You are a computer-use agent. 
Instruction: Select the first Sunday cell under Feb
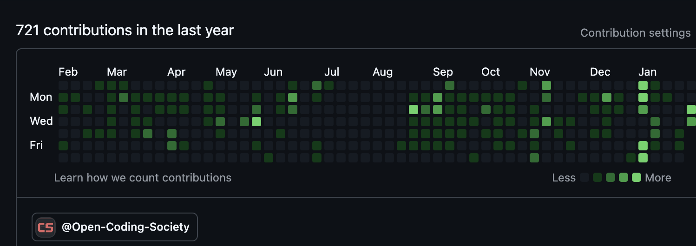point(63,85)
